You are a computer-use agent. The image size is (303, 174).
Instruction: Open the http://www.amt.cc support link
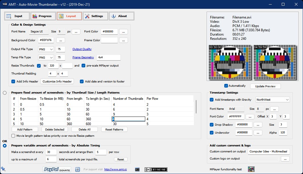pos(116,169)
